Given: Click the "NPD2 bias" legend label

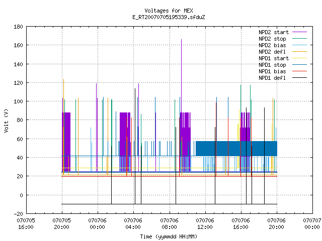Looking at the screenshot, I should (x=272, y=45).
